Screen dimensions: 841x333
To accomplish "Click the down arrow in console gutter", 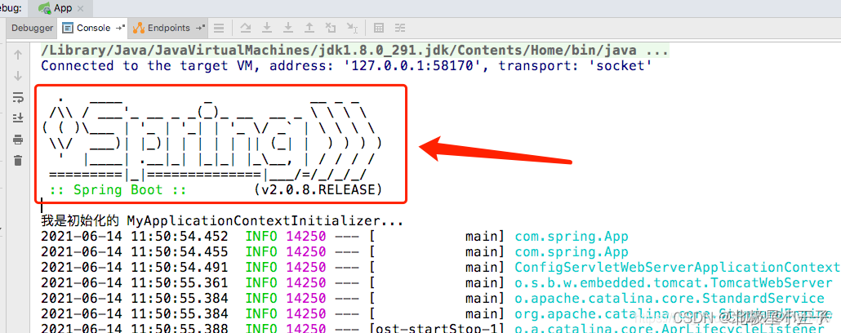I will click(18, 76).
